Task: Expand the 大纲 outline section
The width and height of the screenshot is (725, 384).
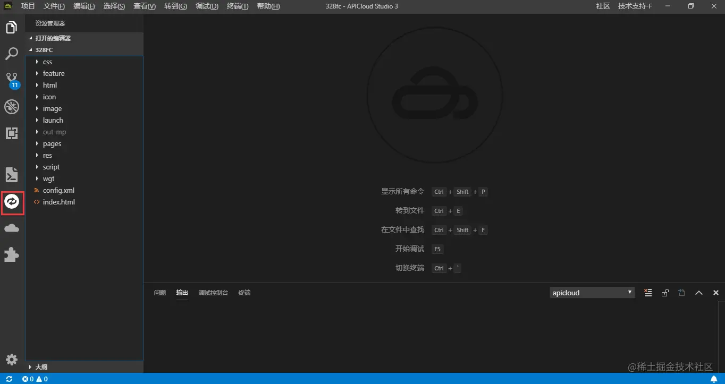Action: 85,367
